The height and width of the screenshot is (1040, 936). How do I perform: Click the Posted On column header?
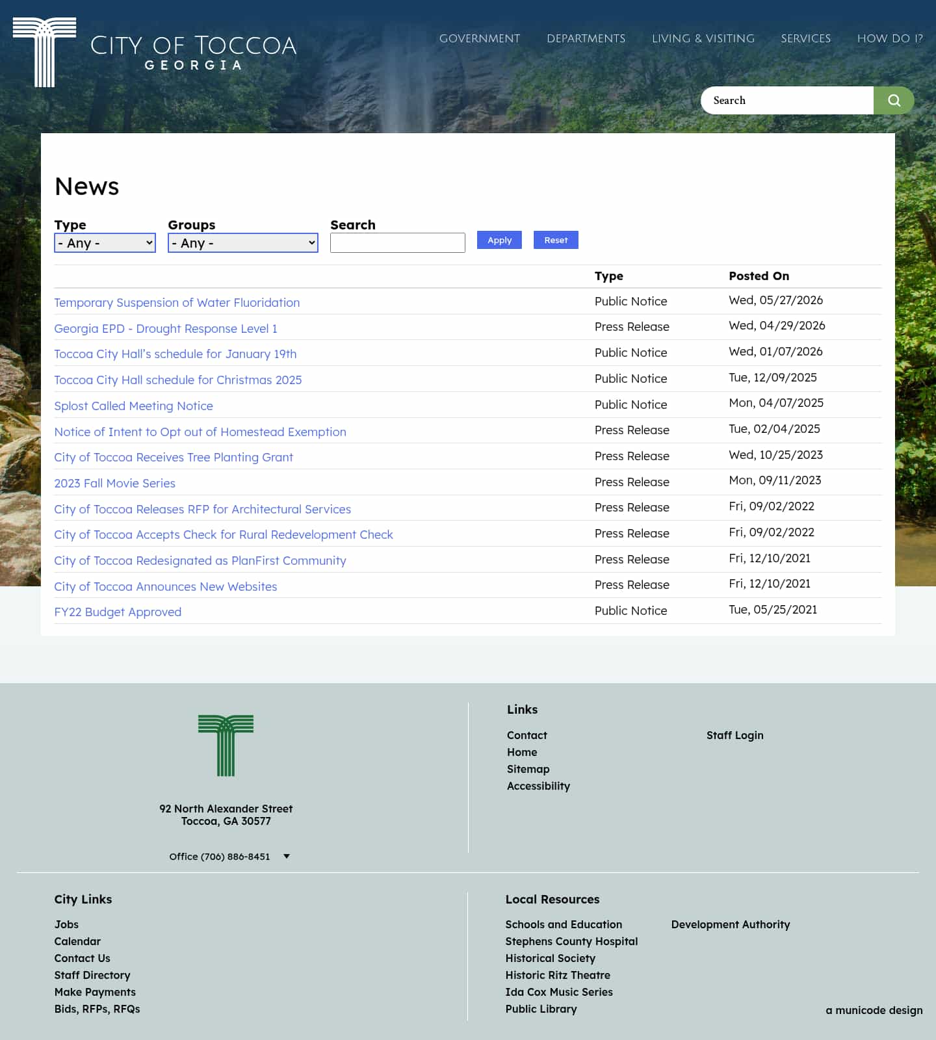pos(759,276)
